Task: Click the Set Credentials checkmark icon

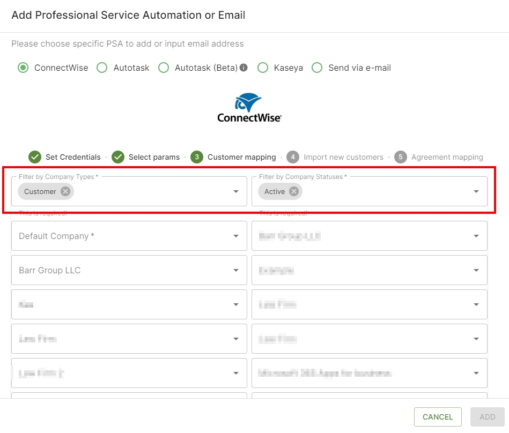Action: [x=35, y=157]
